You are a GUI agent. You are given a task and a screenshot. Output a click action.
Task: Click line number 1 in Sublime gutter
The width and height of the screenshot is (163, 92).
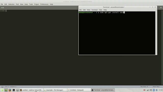(x=3, y=11)
